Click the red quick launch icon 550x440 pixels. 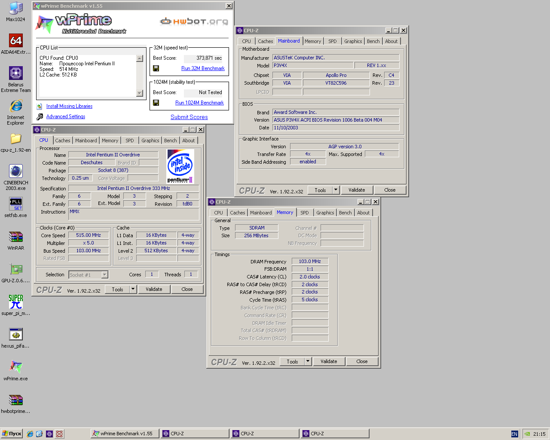(59, 434)
